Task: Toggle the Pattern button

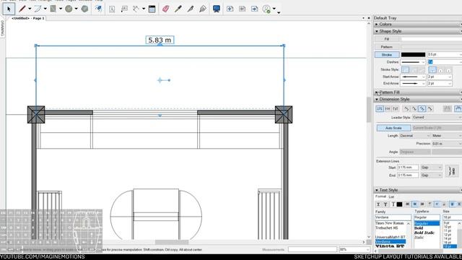Action: click(x=387, y=47)
